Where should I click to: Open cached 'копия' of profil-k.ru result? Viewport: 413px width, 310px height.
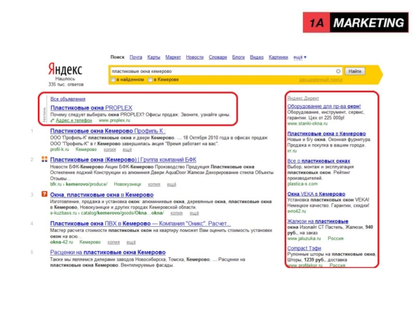coord(109,149)
